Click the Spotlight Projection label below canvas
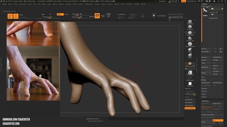Viewport: 227px width, 127px height. (92, 119)
